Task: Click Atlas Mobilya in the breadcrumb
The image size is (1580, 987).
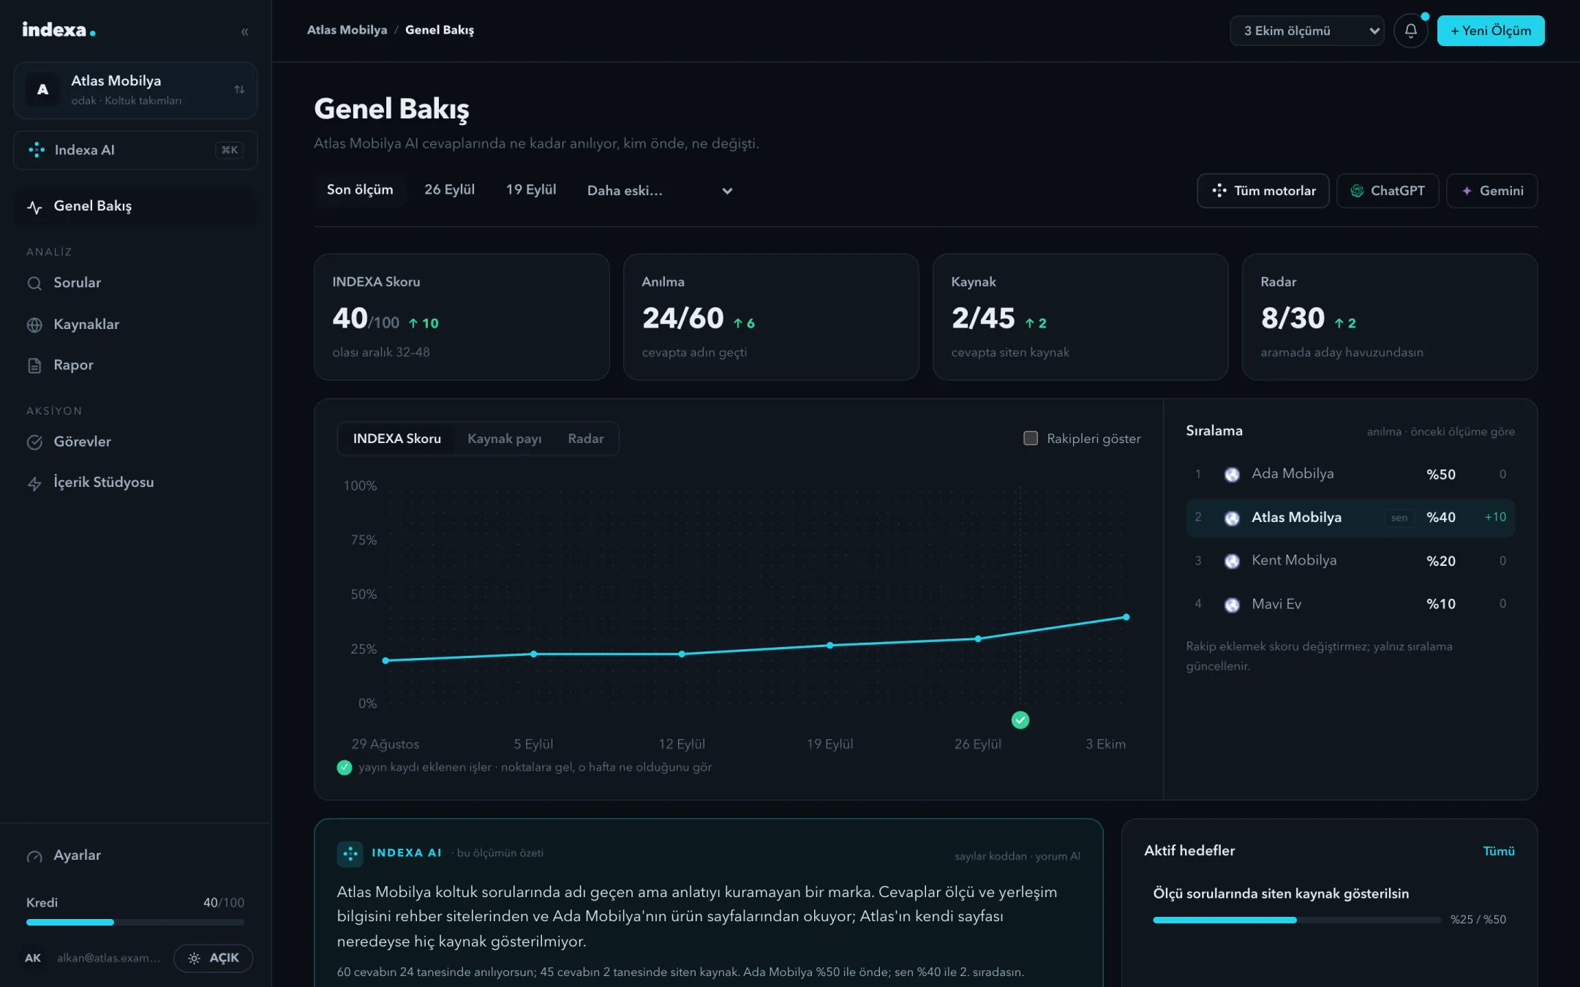Action: pyautogui.click(x=347, y=30)
